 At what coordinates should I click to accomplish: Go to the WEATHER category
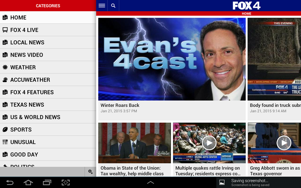pyautogui.click(x=48, y=67)
